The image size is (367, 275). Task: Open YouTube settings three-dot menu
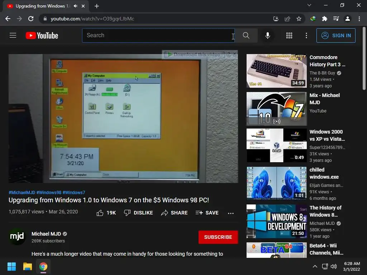[306, 35]
